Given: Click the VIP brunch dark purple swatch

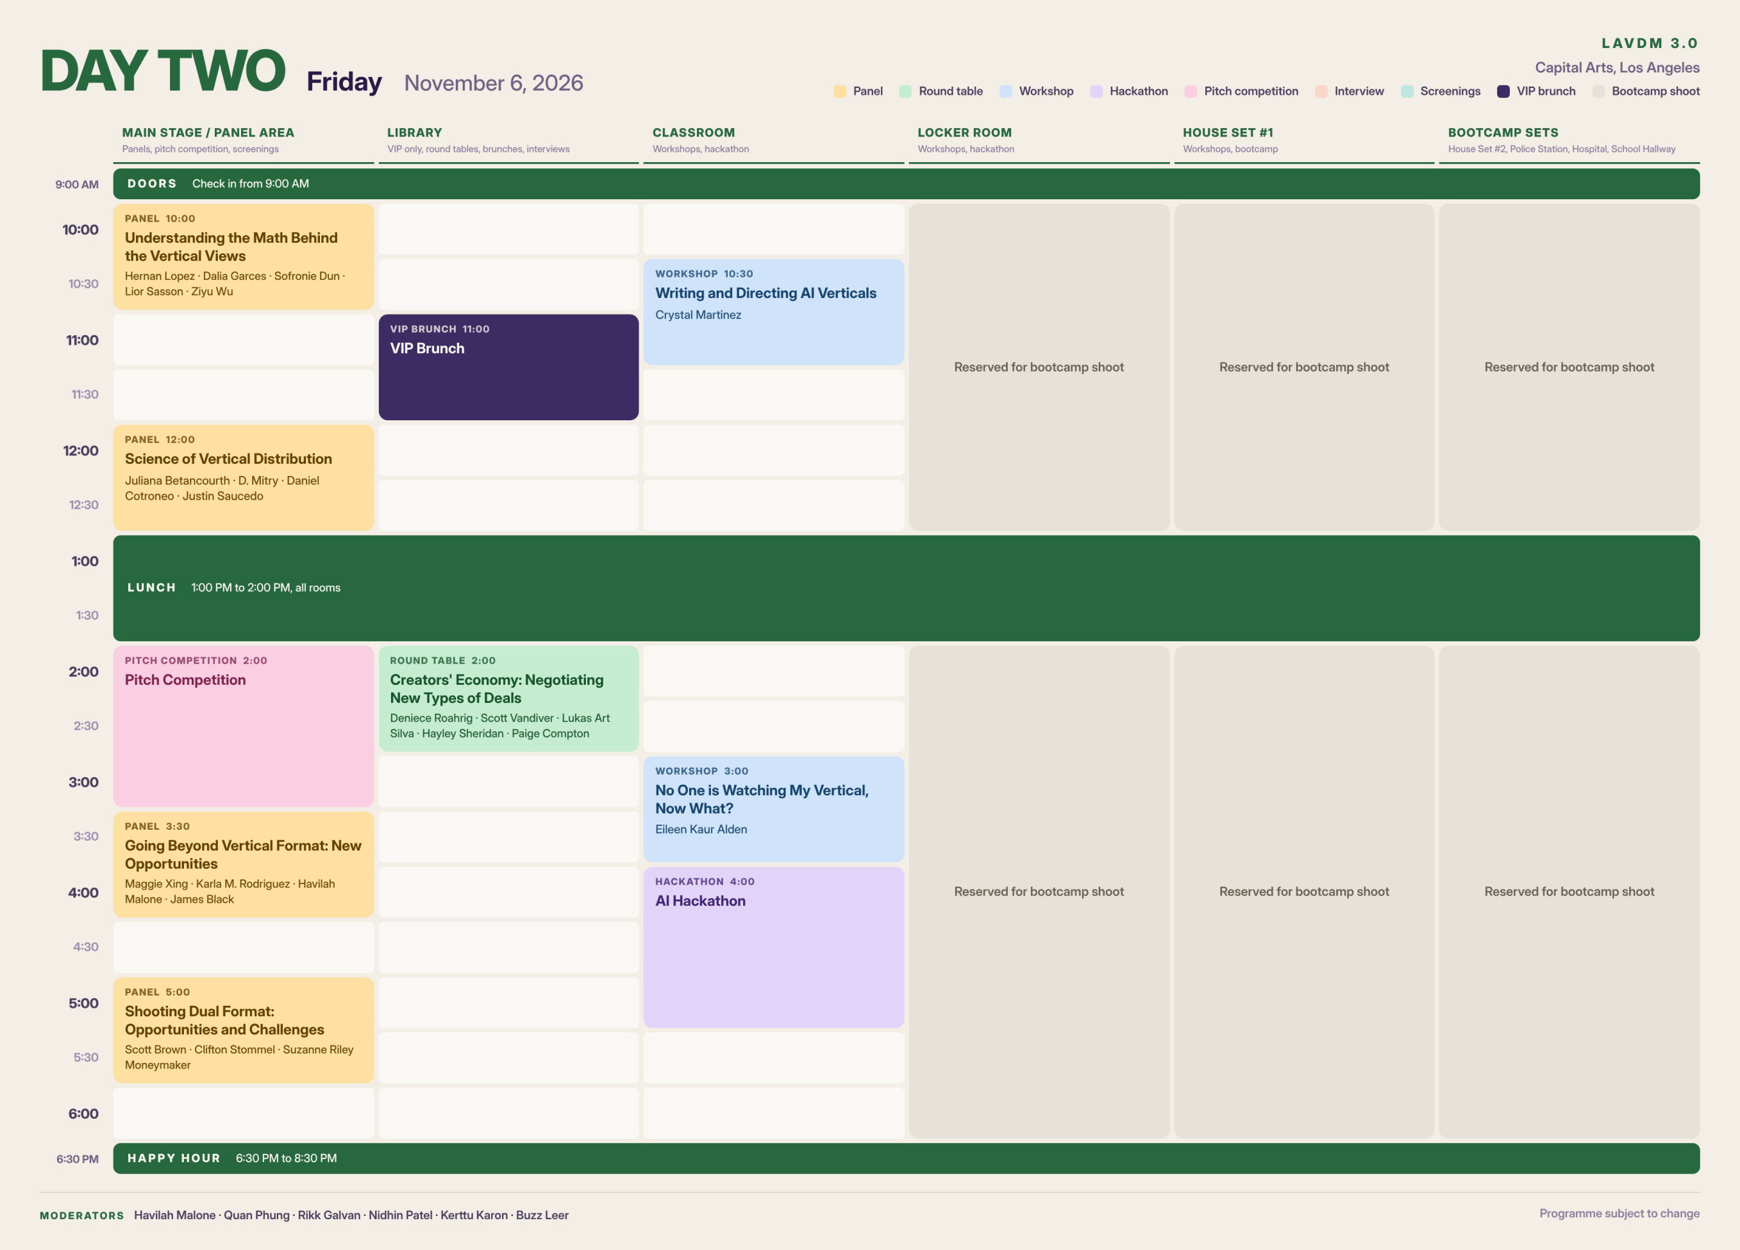Looking at the screenshot, I should (x=1503, y=91).
